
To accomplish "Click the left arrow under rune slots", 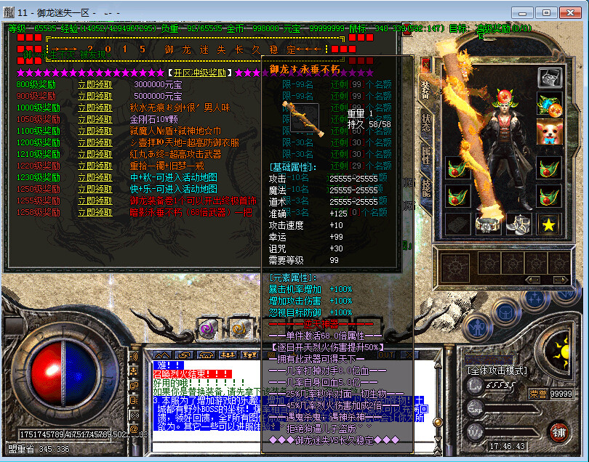I will (x=533, y=280).
